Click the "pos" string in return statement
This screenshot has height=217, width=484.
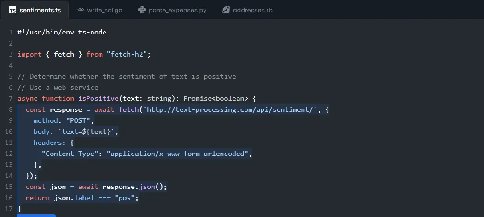[127, 198]
